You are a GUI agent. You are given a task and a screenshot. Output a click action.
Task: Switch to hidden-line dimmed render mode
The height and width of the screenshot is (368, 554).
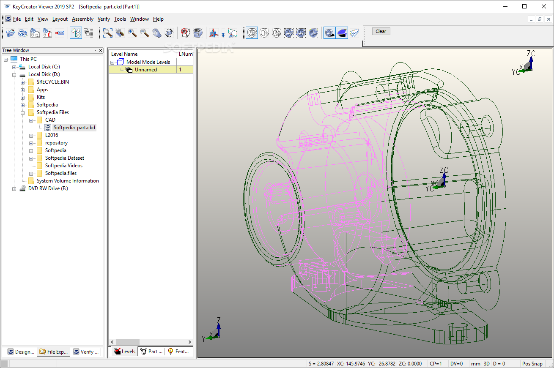(x=277, y=33)
